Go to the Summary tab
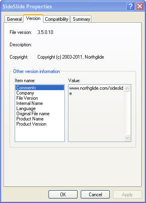 tap(81, 19)
